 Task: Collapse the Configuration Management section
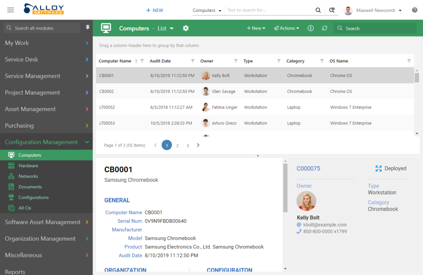[42, 142]
